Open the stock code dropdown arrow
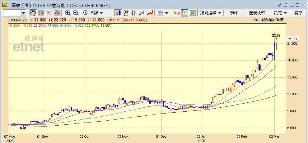 [x=24, y=13]
